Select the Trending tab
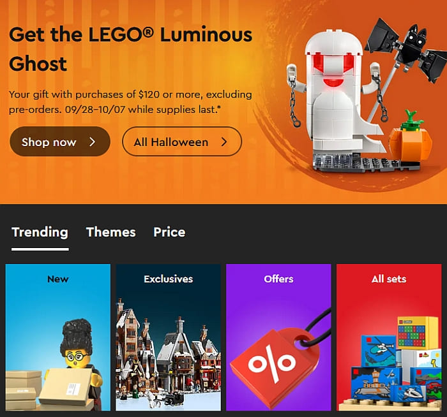This screenshot has height=417, width=447. 40,232
